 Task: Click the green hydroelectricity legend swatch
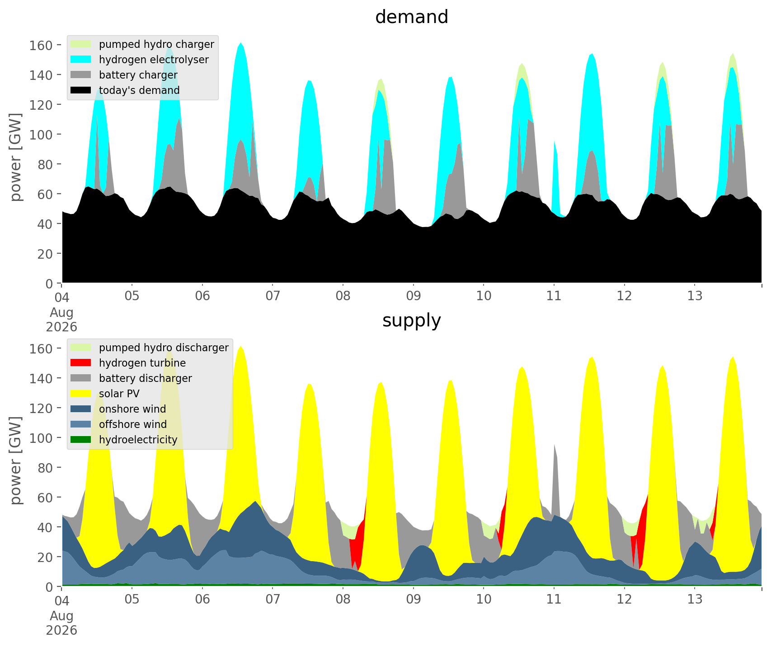pyautogui.click(x=81, y=440)
